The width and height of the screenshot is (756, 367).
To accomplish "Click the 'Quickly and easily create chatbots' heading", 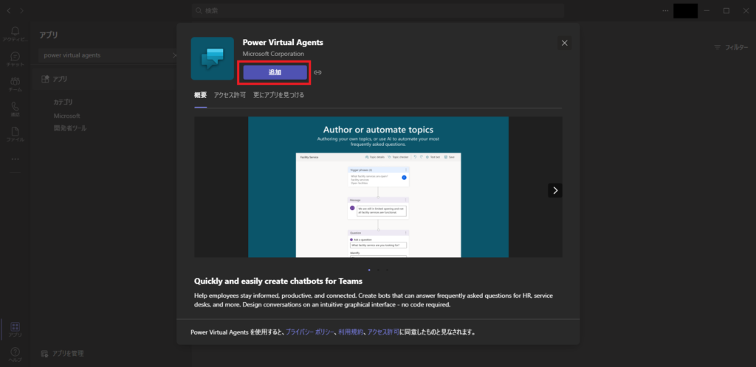I will [278, 281].
